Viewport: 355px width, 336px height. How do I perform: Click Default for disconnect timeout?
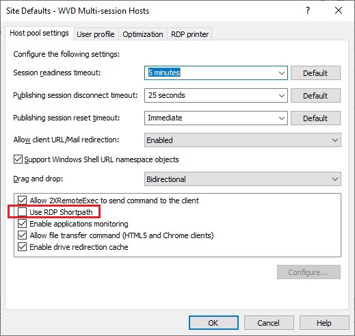pos(315,95)
